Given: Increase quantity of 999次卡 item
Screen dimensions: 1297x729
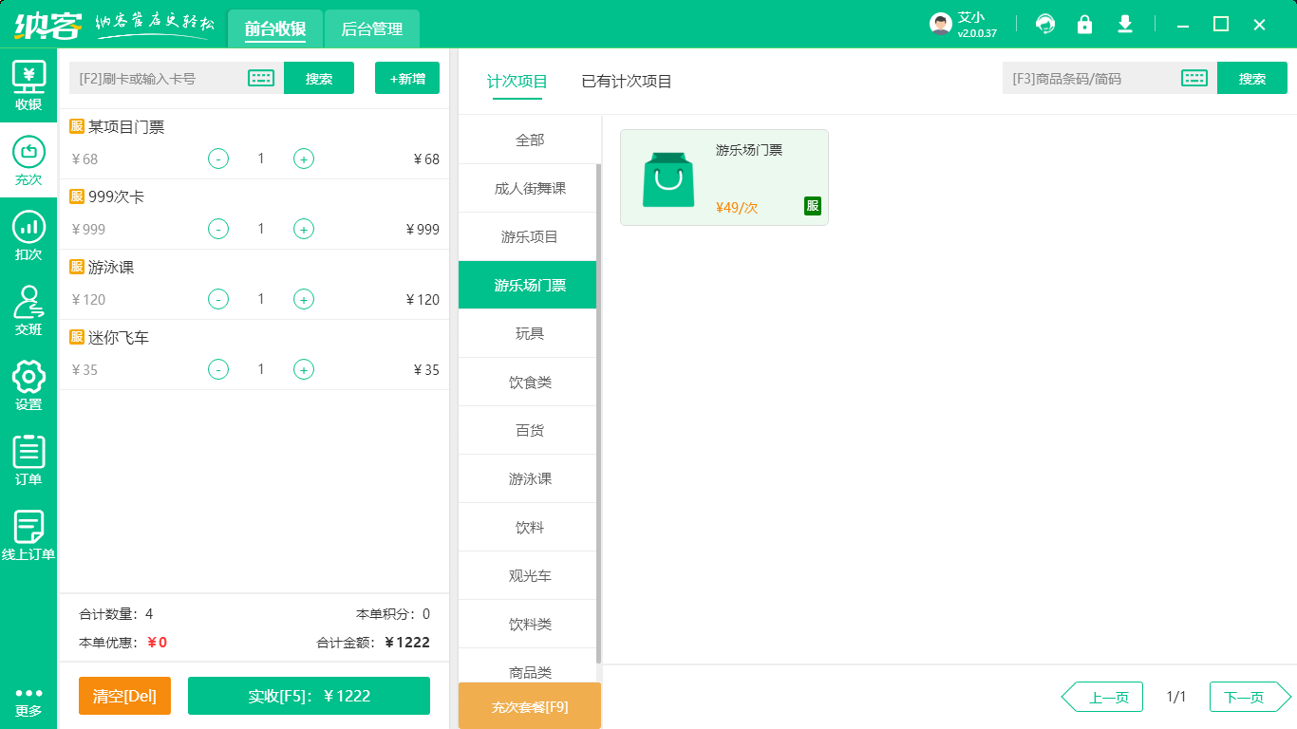Looking at the screenshot, I should 304,229.
